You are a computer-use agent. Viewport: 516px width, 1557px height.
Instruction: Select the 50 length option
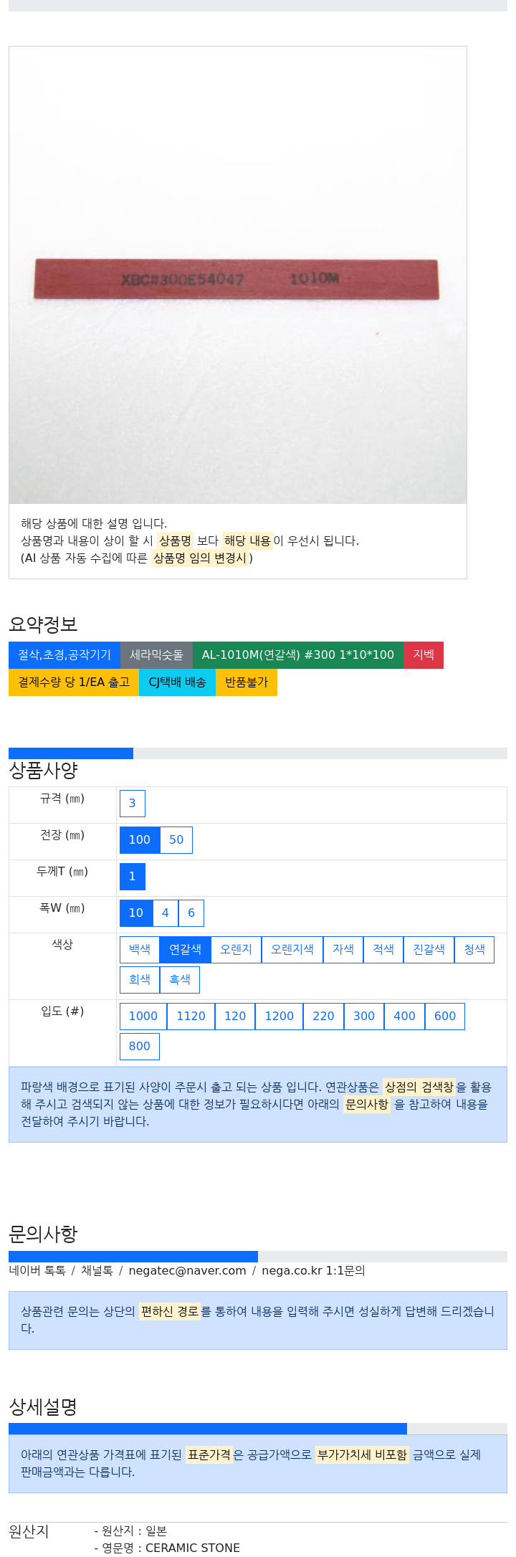pyautogui.click(x=176, y=840)
